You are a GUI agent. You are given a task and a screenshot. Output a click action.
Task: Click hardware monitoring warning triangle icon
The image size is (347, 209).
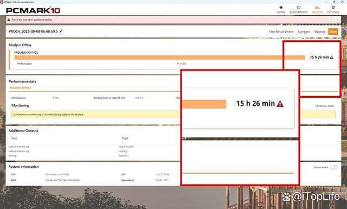tap(14, 115)
